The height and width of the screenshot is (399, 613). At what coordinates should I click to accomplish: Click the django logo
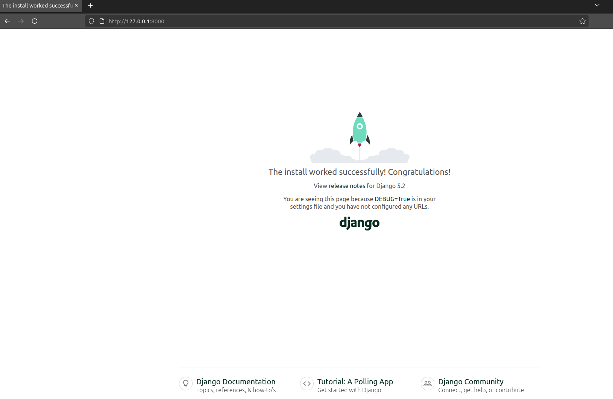(x=360, y=223)
